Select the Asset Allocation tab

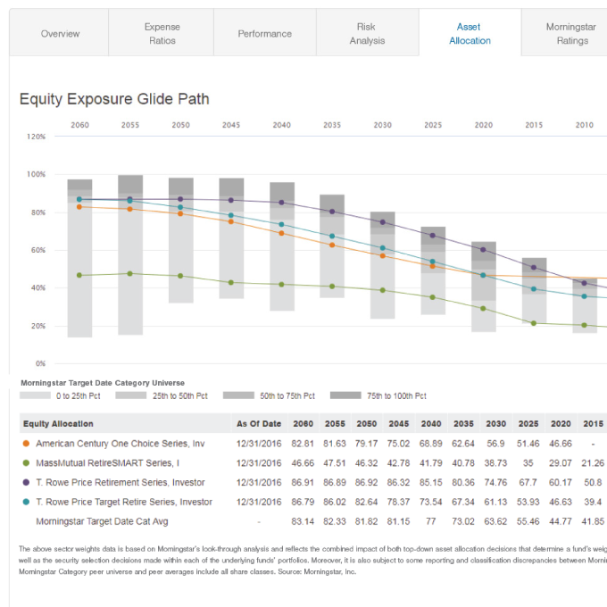pos(470,34)
